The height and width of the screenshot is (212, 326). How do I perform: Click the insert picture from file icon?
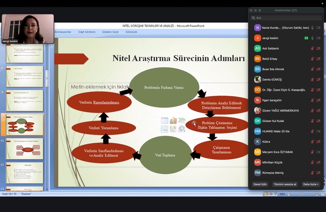(x=164, y=129)
